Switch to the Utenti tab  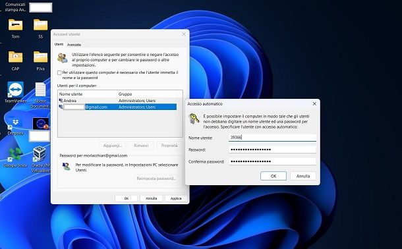coord(59,44)
